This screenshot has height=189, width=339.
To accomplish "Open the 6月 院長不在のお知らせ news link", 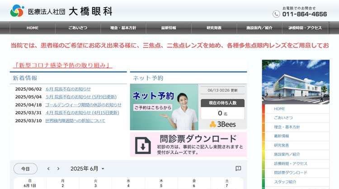I will pos(68,89).
